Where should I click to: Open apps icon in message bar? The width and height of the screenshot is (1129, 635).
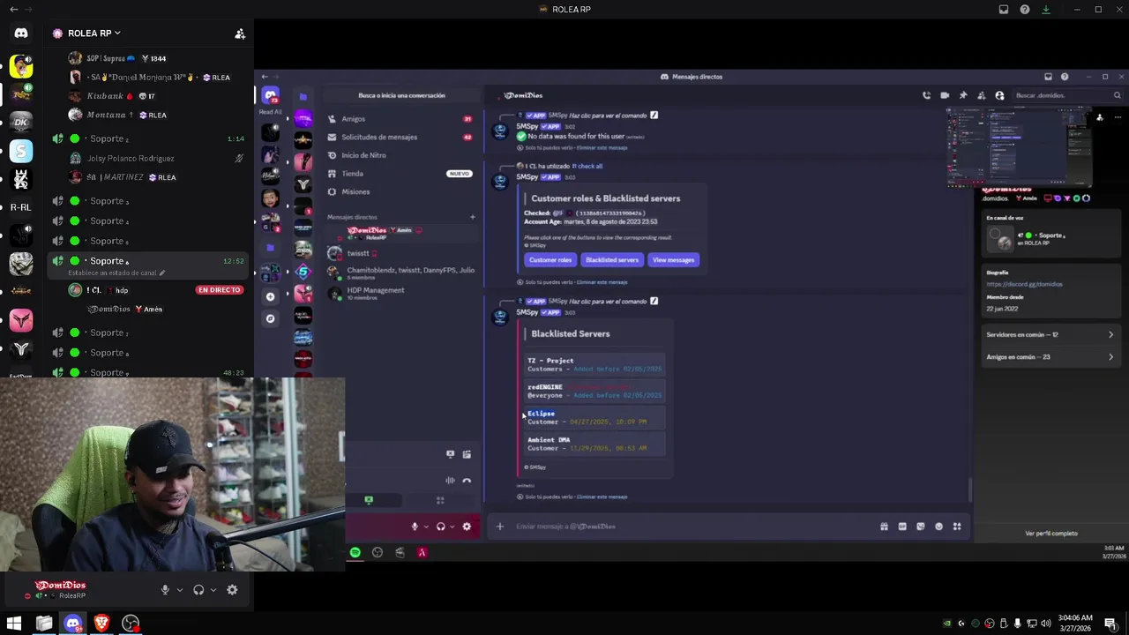pyautogui.click(x=957, y=527)
